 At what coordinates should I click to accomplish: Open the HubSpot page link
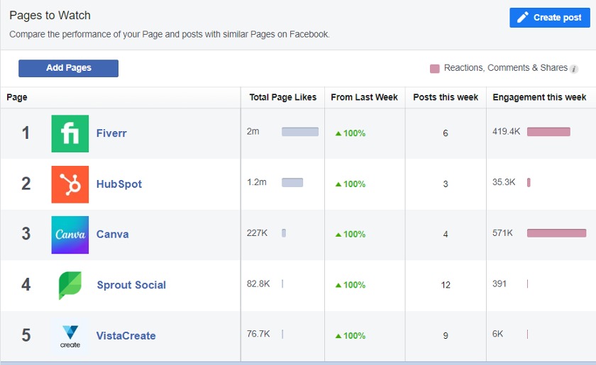pos(119,184)
